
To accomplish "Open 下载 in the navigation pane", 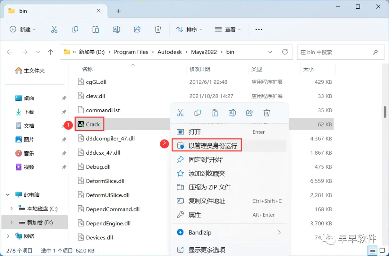I will [x=24, y=112].
